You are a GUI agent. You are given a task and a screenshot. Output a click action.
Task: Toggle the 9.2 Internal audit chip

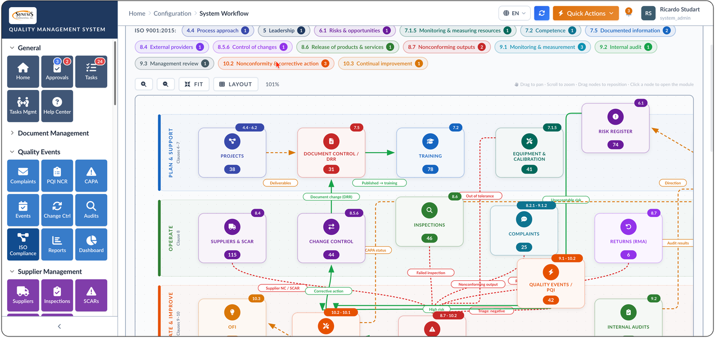point(626,47)
